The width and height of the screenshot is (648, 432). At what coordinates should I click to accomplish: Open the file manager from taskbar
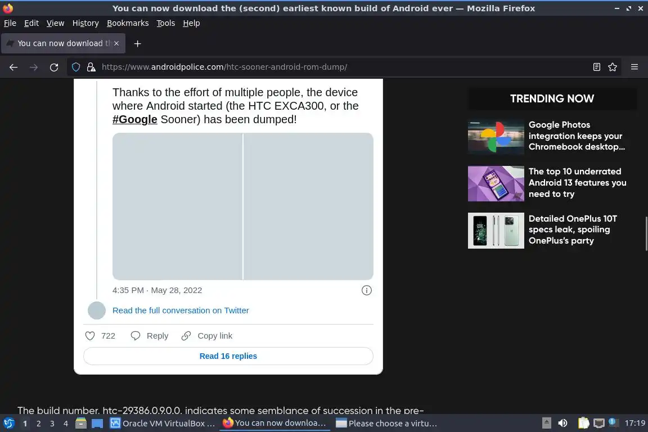81,424
